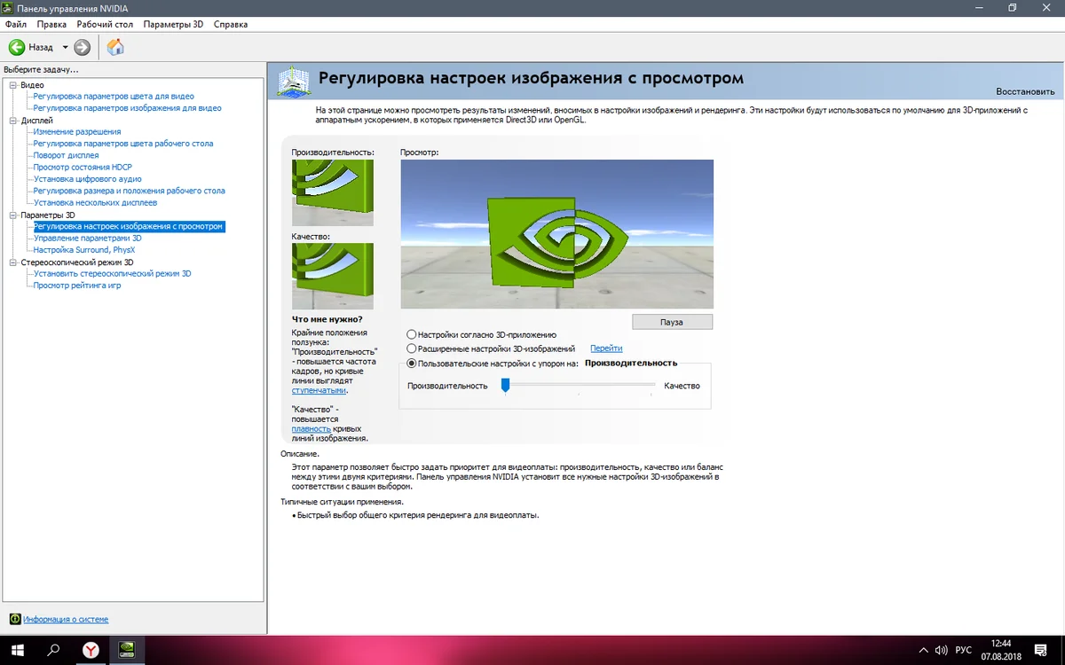Open 'Установка нескольких дисплеев' task
1065x665 pixels.
95,202
